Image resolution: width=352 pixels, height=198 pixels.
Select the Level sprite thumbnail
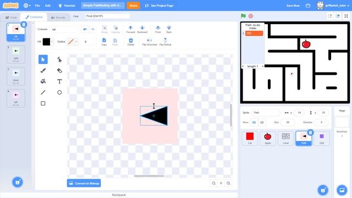(285, 138)
